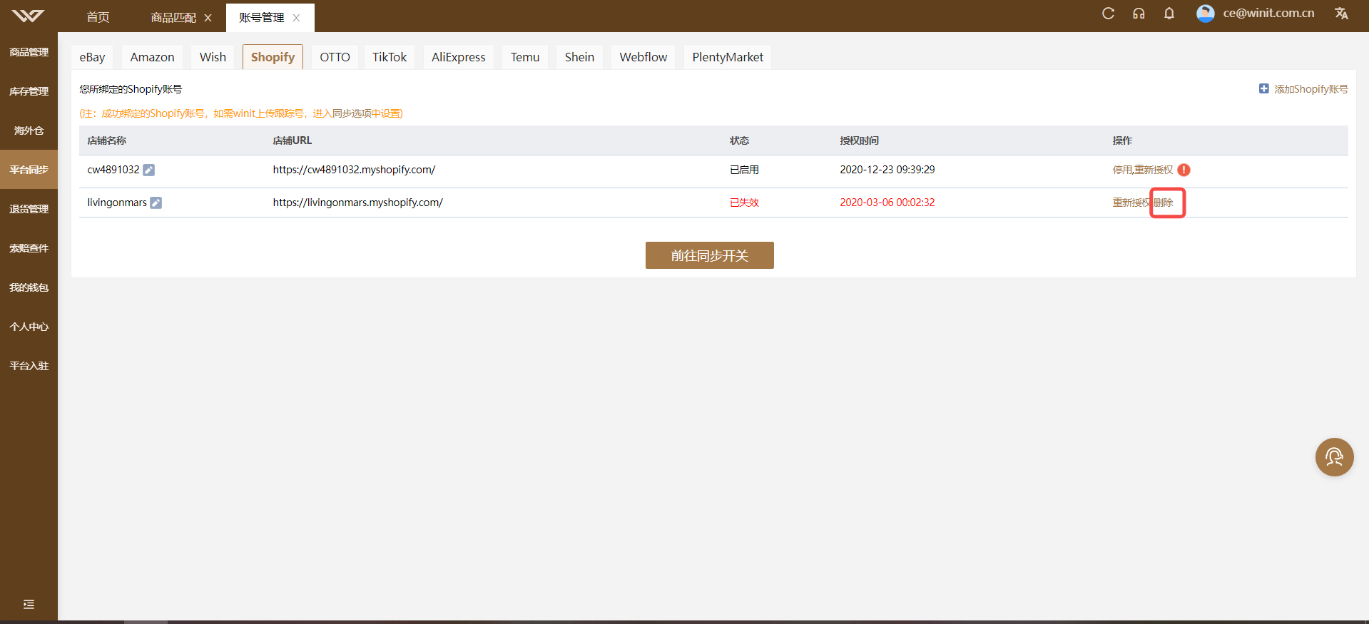
Task: Click the cw4891032 store name text
Action: [113, 170]
